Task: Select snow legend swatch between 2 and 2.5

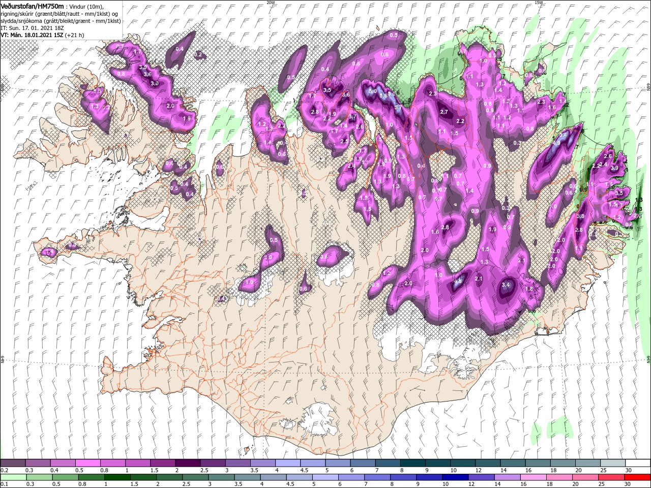Action: pos(187,463)
